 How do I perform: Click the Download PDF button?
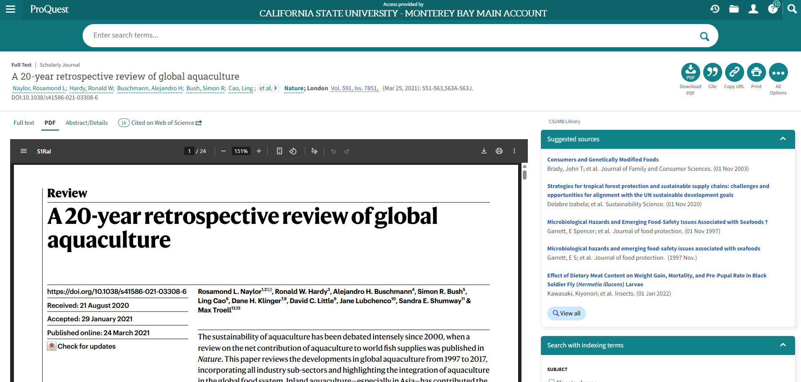690,73
